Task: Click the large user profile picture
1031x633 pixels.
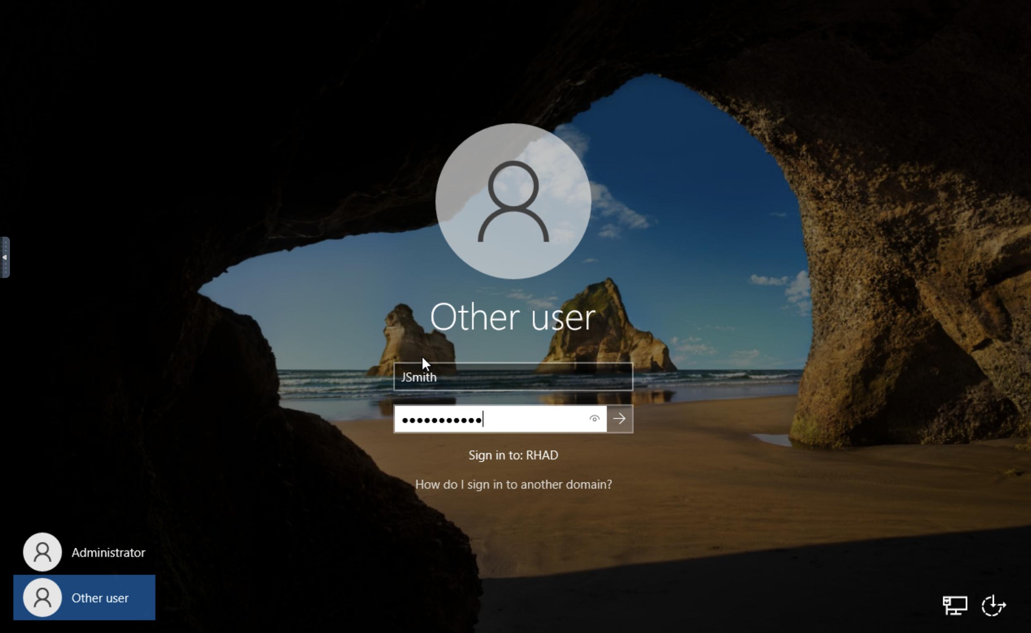Action: (x=513, y=201)
